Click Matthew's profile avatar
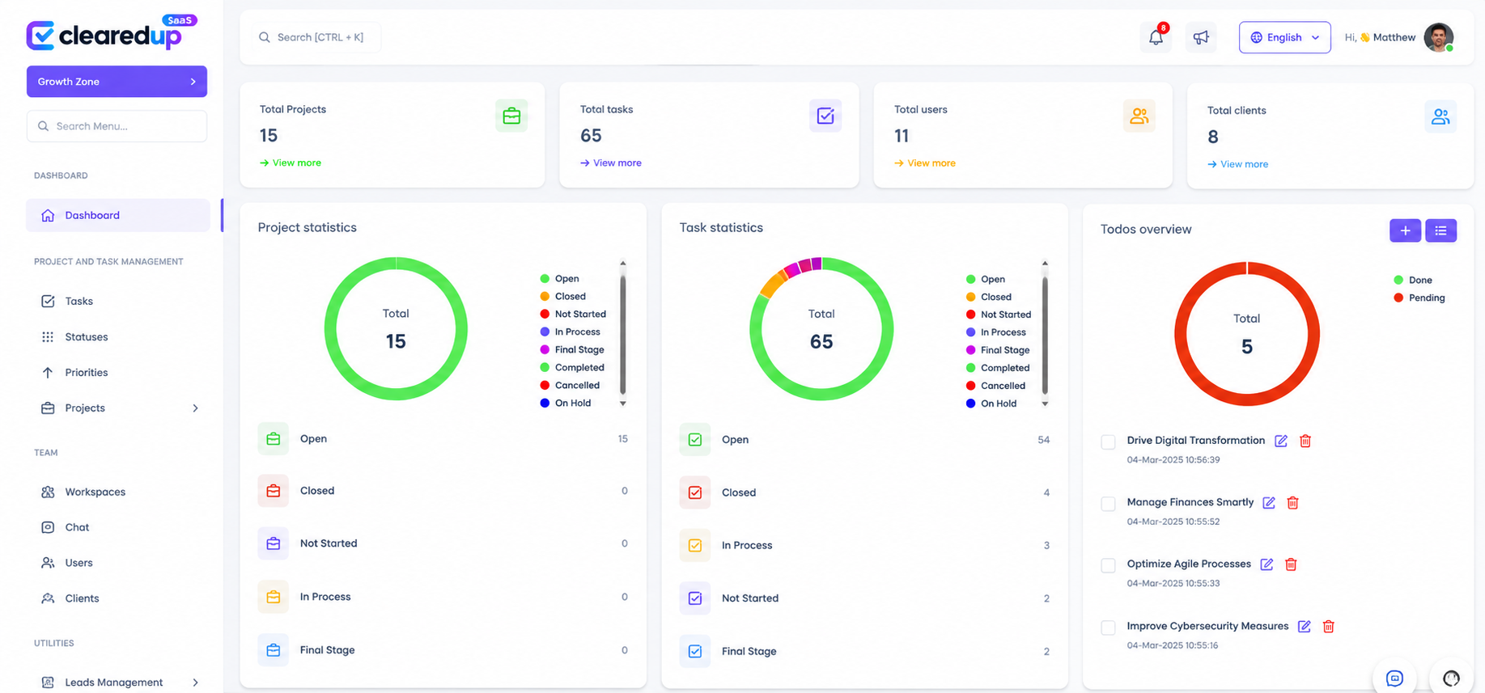 pyautogui.click(x=1438, y=37)
